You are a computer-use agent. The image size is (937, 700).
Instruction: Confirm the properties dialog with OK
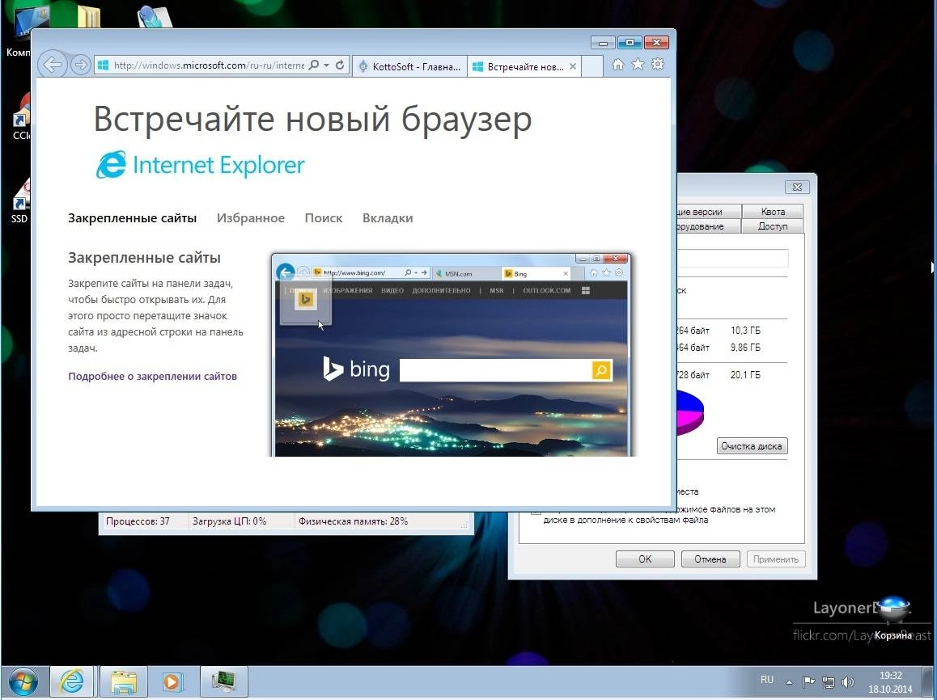tap(645, 559)
